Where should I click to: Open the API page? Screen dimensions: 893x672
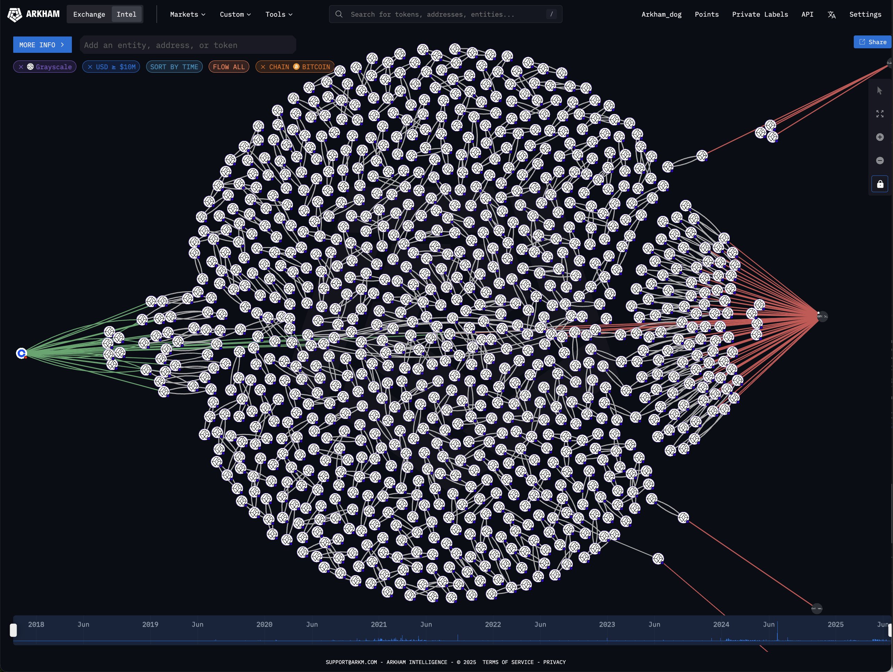coord(807,14)
